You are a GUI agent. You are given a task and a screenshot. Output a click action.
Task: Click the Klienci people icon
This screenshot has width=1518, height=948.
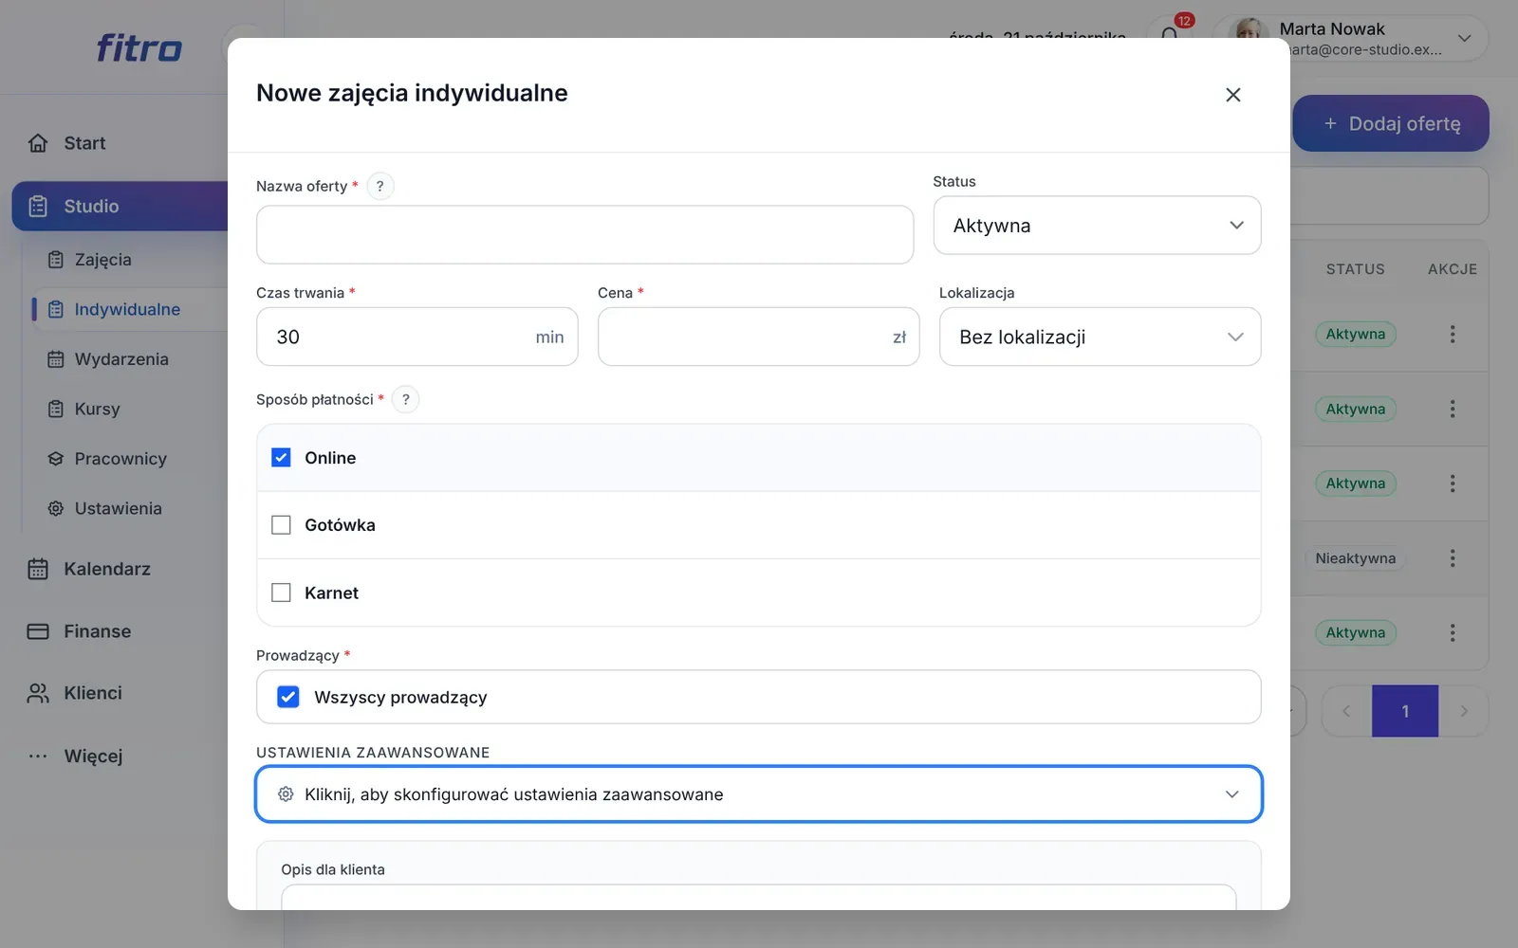tap(38, 693)
